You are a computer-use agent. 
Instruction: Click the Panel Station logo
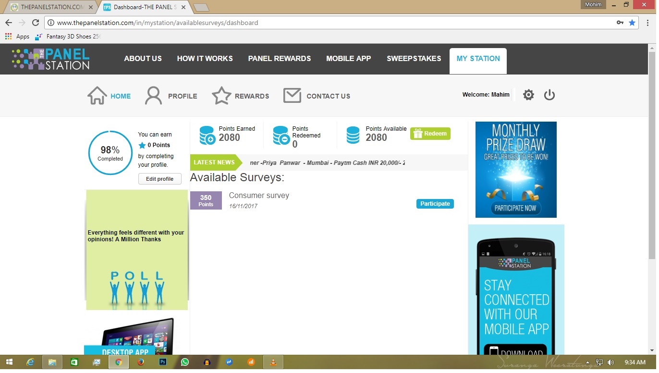pyautogui.click(x=51, y=59)
